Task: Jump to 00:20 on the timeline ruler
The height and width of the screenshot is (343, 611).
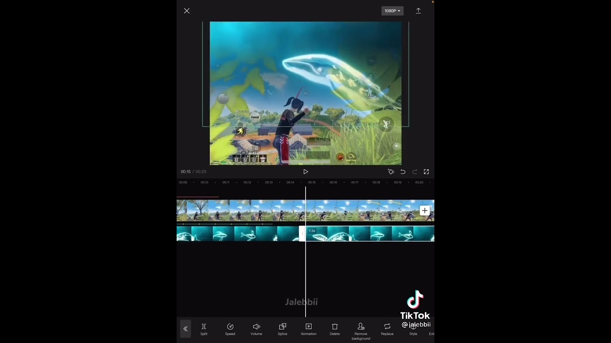Action: (x=419, y=182)
